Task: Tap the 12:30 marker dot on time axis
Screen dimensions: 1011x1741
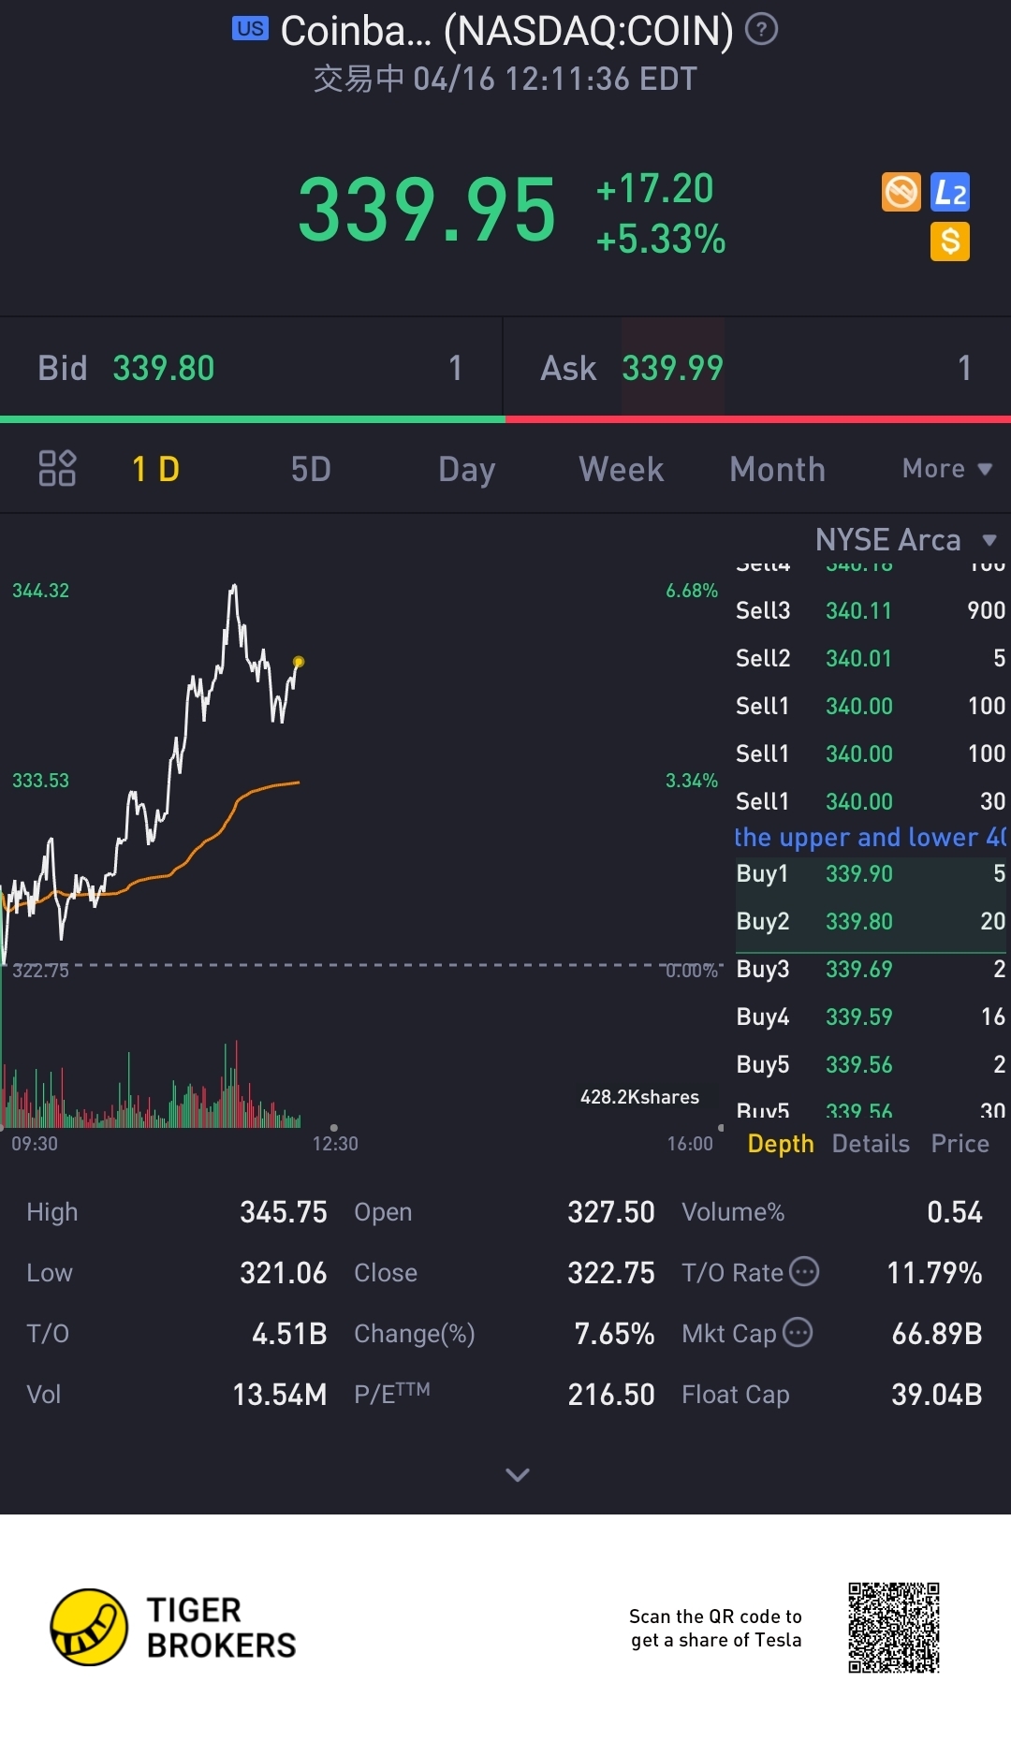Action: pyautogui.click(x=334, y=1128)
